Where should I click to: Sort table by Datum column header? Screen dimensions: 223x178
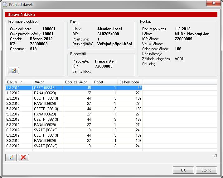(19, 82)
